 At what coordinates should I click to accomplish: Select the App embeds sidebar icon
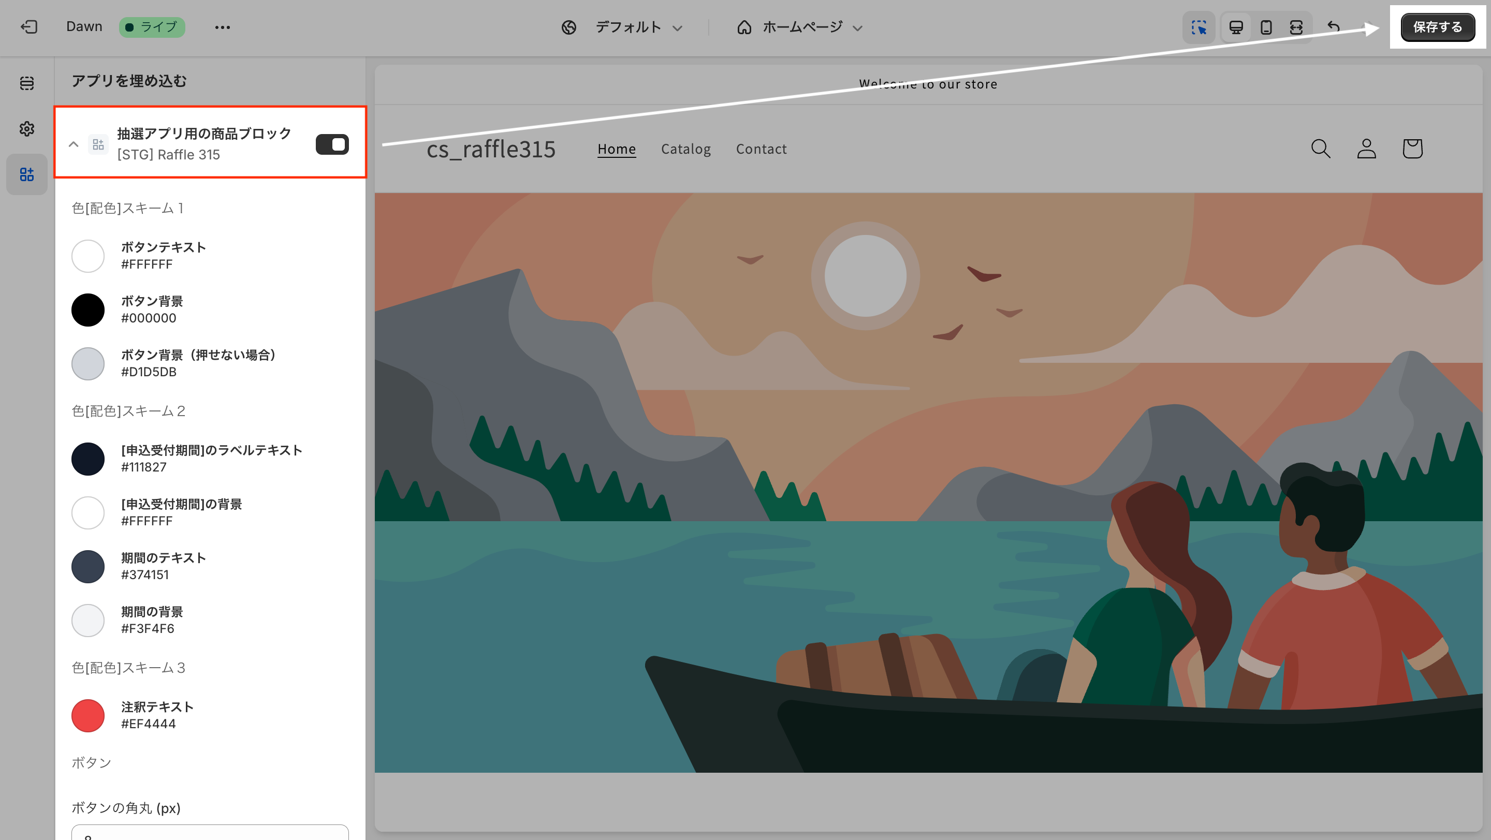[26, 174]
